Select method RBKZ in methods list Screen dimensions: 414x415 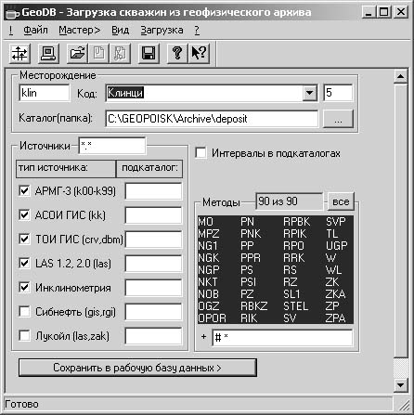pyautogui.click(x=254, y=306)
